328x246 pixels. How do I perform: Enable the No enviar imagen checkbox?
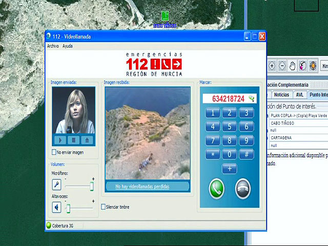click(54, 152)
